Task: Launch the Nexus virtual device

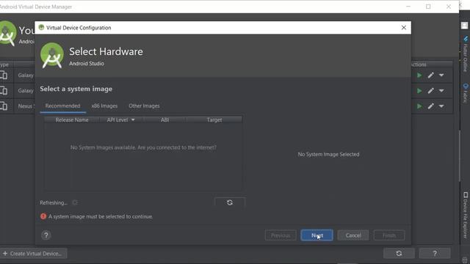Action: (x=419, y=106)
